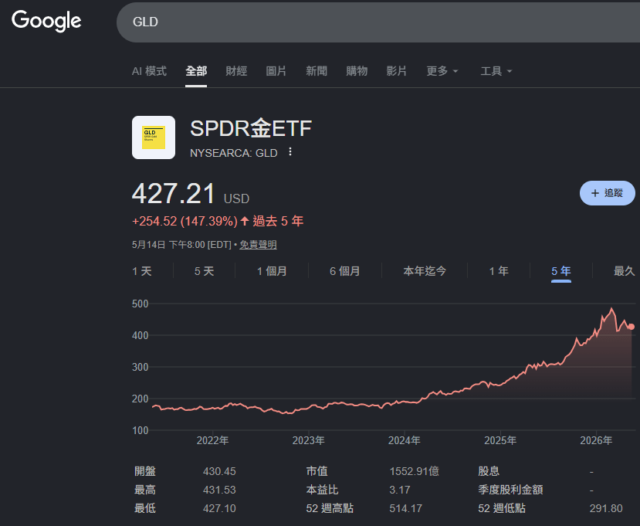The height and width of the screenshot is (526, 640).
Task: Open the 購物 tab
Action: [x=357, y=71]
